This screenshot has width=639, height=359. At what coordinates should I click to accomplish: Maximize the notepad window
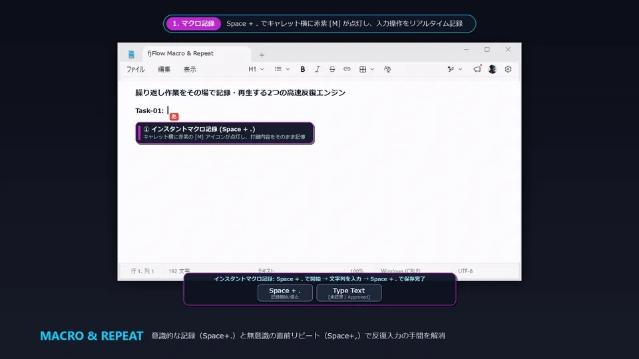click(487, 50)
